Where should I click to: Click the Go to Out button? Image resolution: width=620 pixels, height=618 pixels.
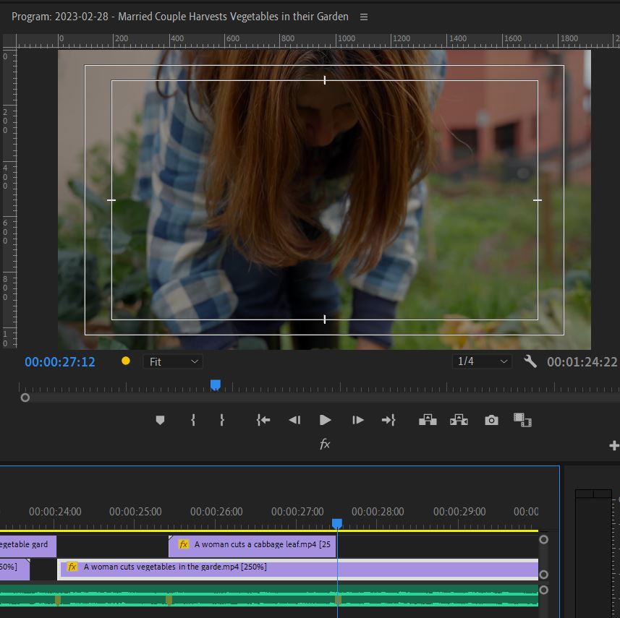pos(388,420)
